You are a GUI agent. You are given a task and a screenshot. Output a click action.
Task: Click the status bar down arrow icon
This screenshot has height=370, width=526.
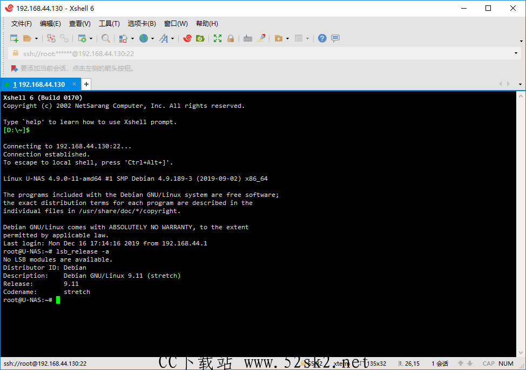pyautogui.click(x=470, y=364)
